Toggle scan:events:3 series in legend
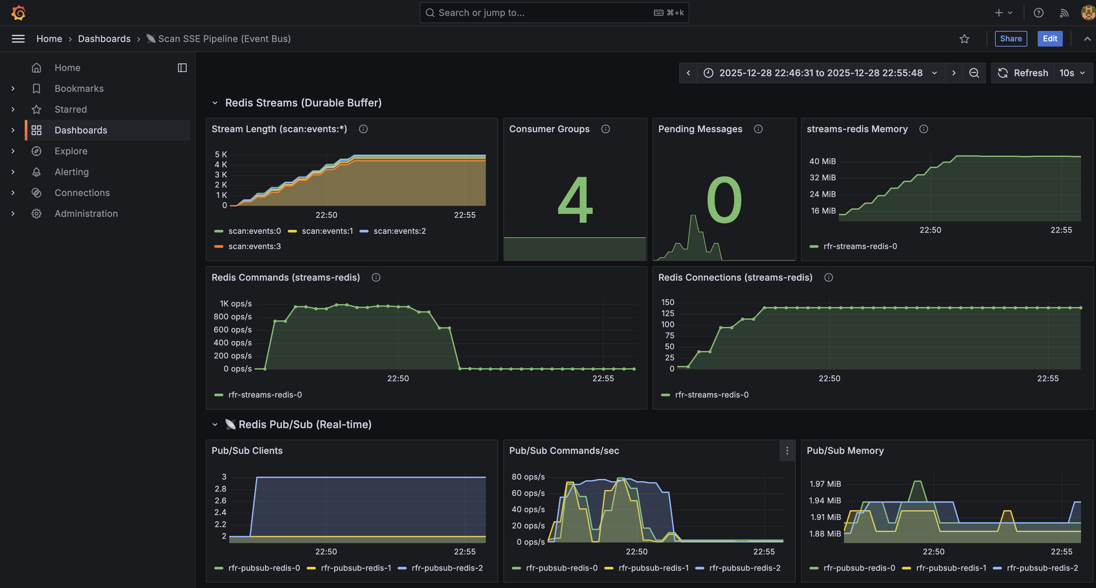The height and width of the screenshot is (588, 1096). coord(254,246)
